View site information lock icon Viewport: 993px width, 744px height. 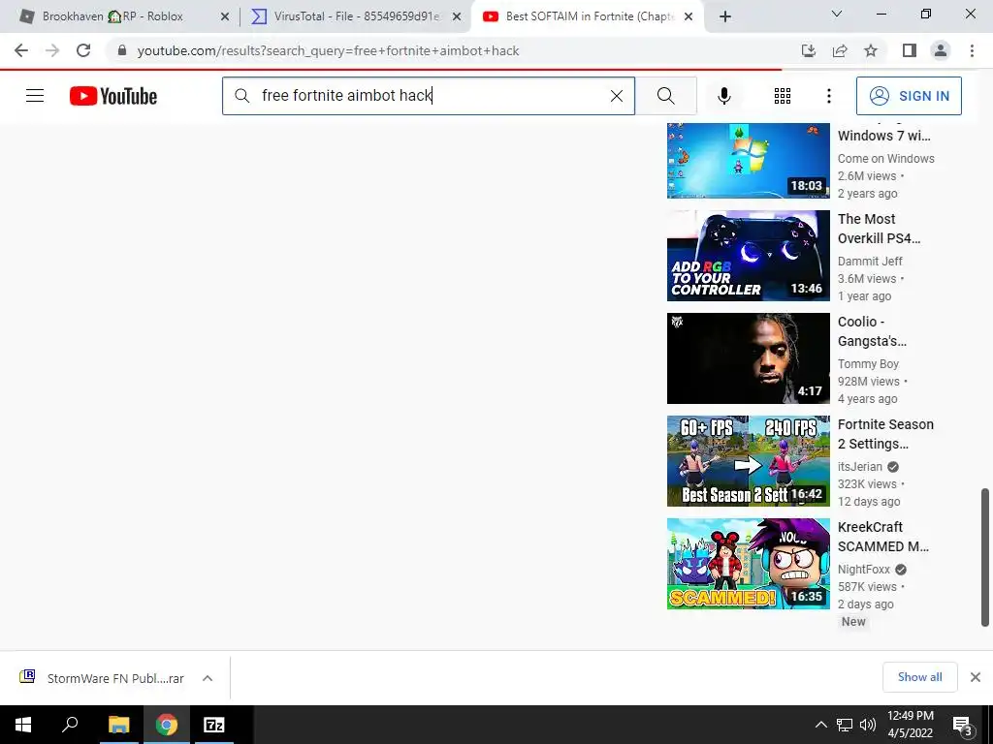(x=122, y=50)
